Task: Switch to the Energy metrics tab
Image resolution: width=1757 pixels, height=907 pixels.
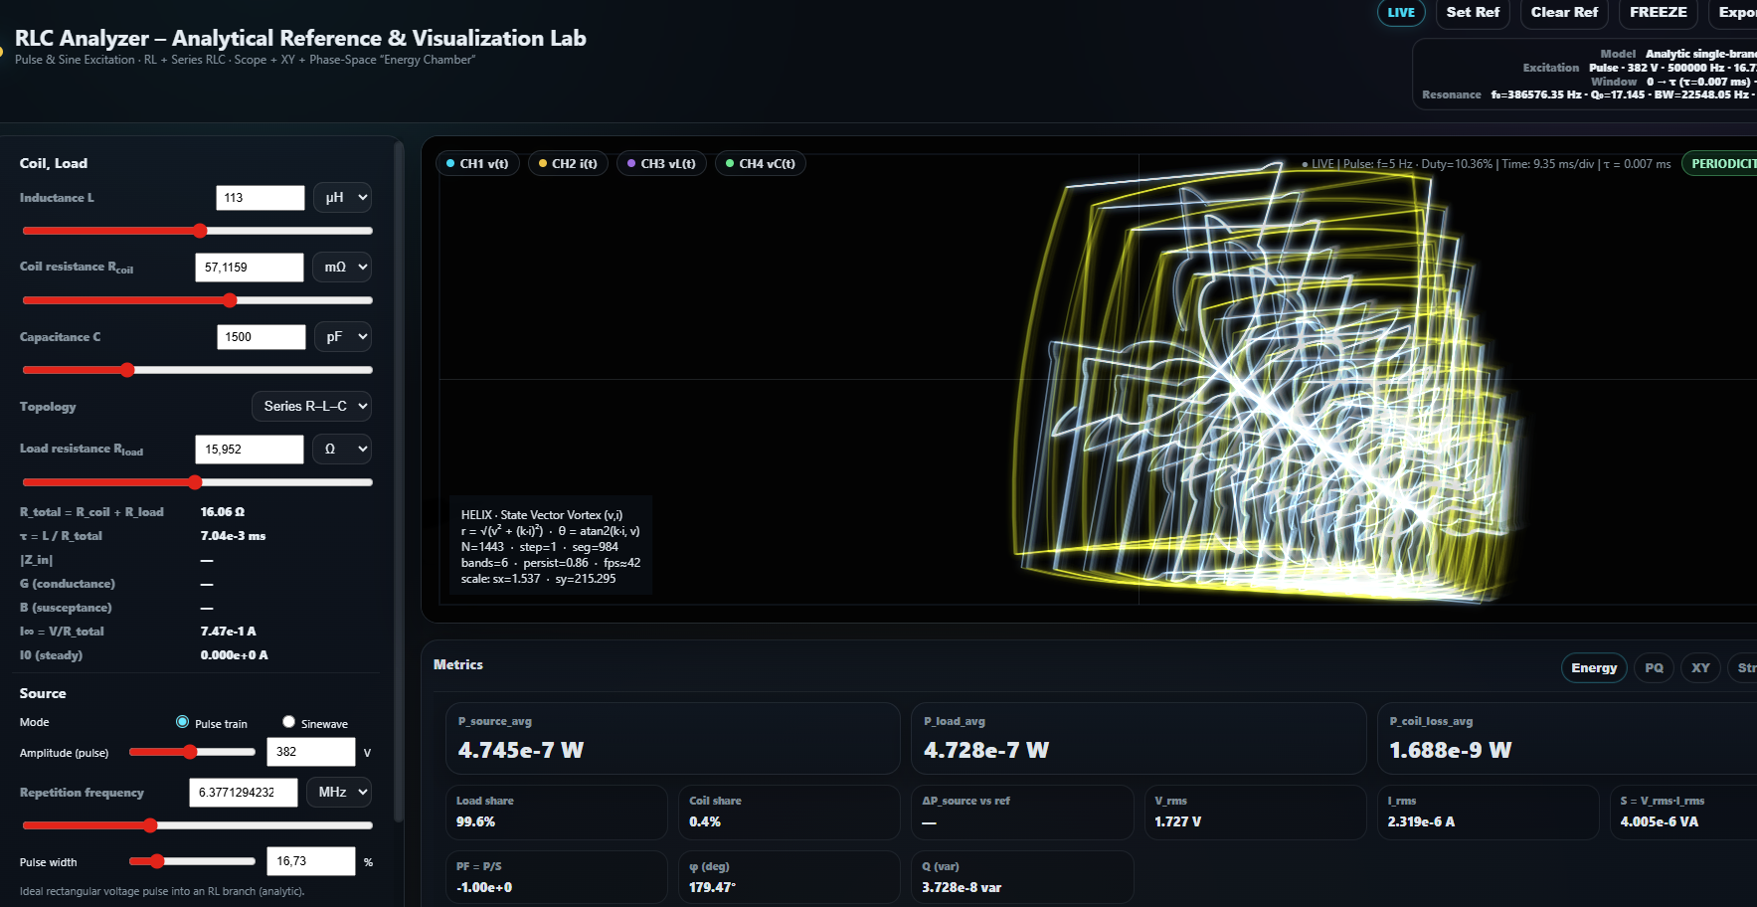Action: 1593,668
